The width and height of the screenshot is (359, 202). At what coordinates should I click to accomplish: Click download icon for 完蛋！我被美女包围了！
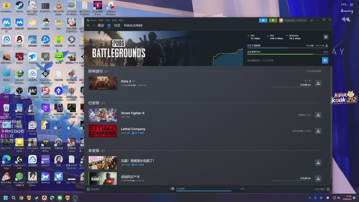tap(318, 162)
